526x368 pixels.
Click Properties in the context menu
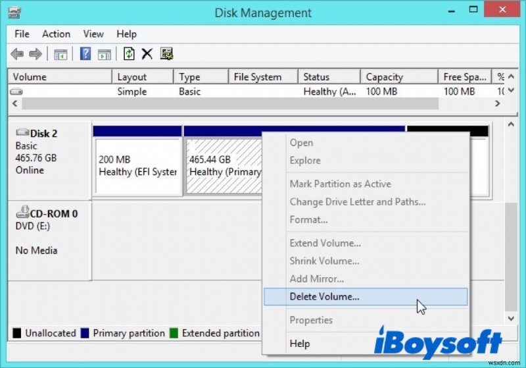(x=366, y=320)
